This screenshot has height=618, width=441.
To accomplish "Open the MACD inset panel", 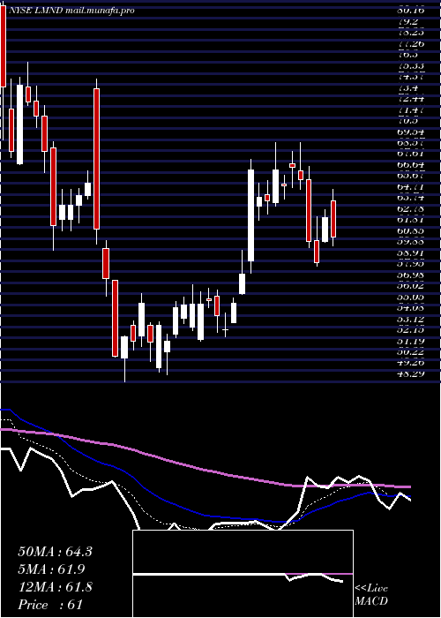I will coord(243,574).
